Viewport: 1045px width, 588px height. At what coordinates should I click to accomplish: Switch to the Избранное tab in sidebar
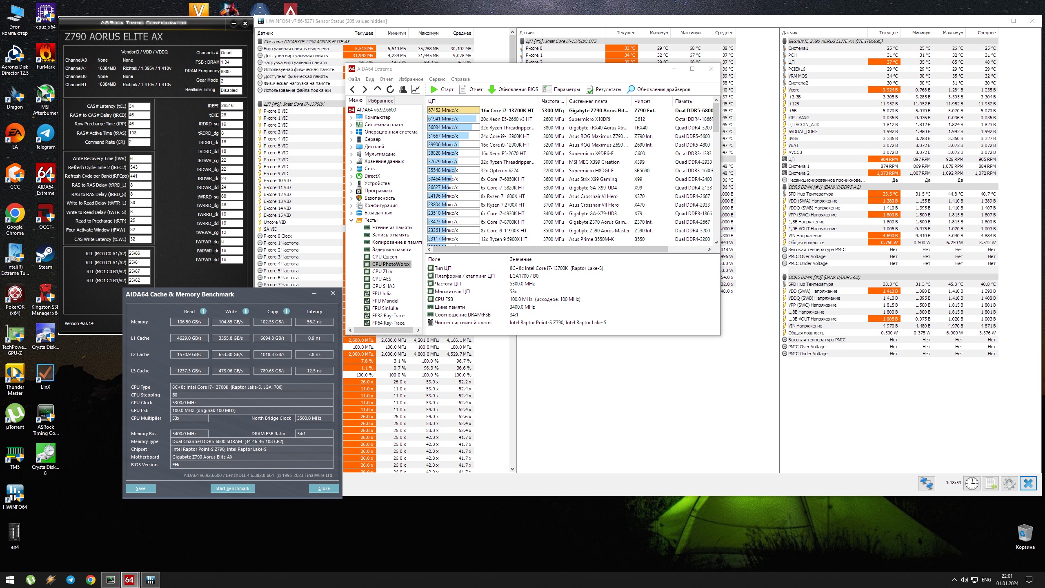[380, 101]
